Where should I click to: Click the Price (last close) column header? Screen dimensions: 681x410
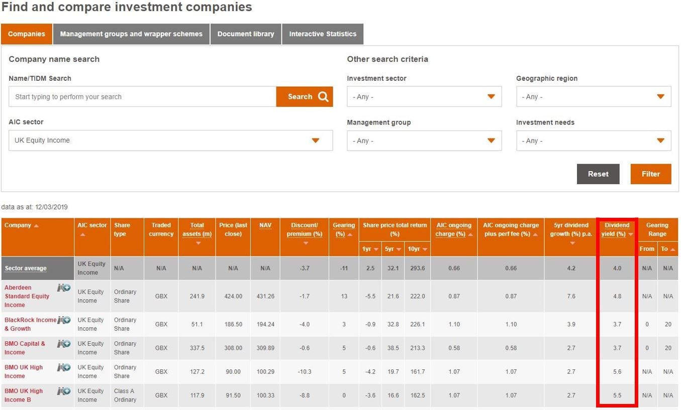tap(233, 230)
